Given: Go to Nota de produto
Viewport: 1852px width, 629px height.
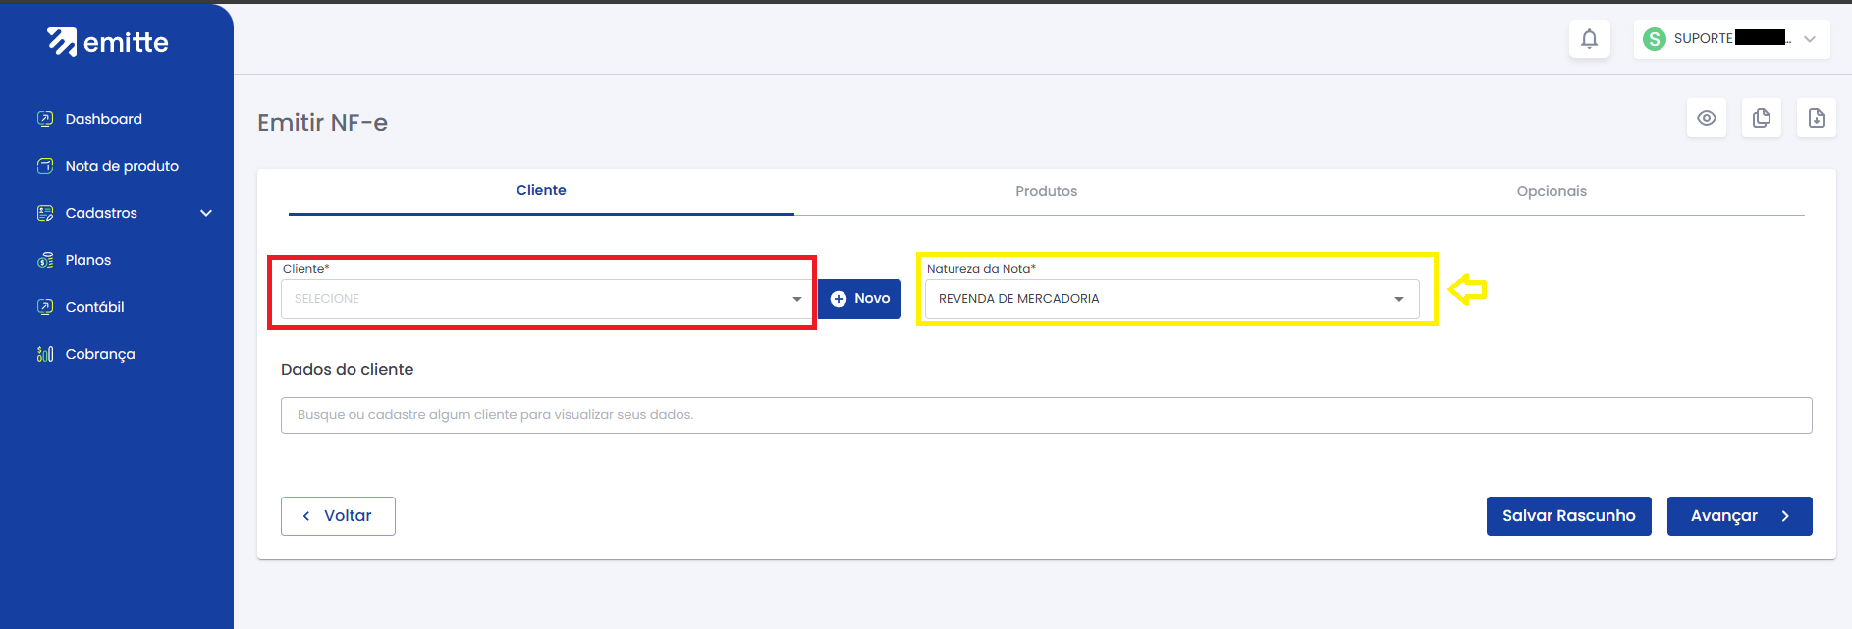Looking at the screenshot, I should (x=122, y=166).
